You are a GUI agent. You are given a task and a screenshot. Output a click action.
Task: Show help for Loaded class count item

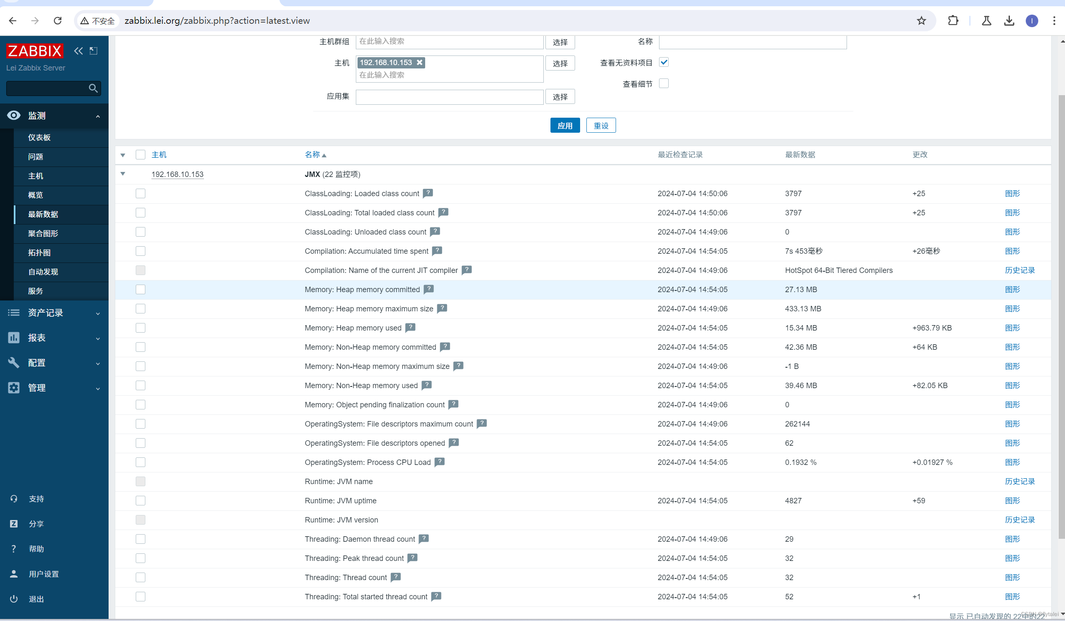tap(428, 194)
